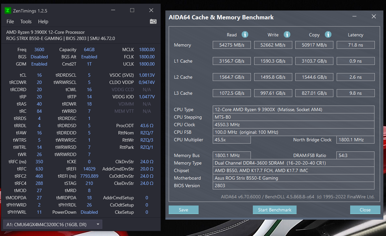Click the L1 Cache latency 0.9 ns value
The width and height of the screenshot is (386, 236).
tap(355, 61)
